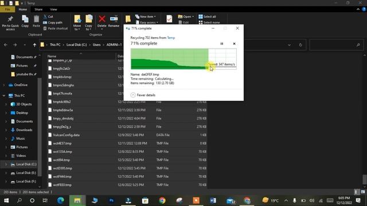The height and width of the screenshot is (206, 367).
Task: Click Copy path in ribbon
Action: pos(53,23)
